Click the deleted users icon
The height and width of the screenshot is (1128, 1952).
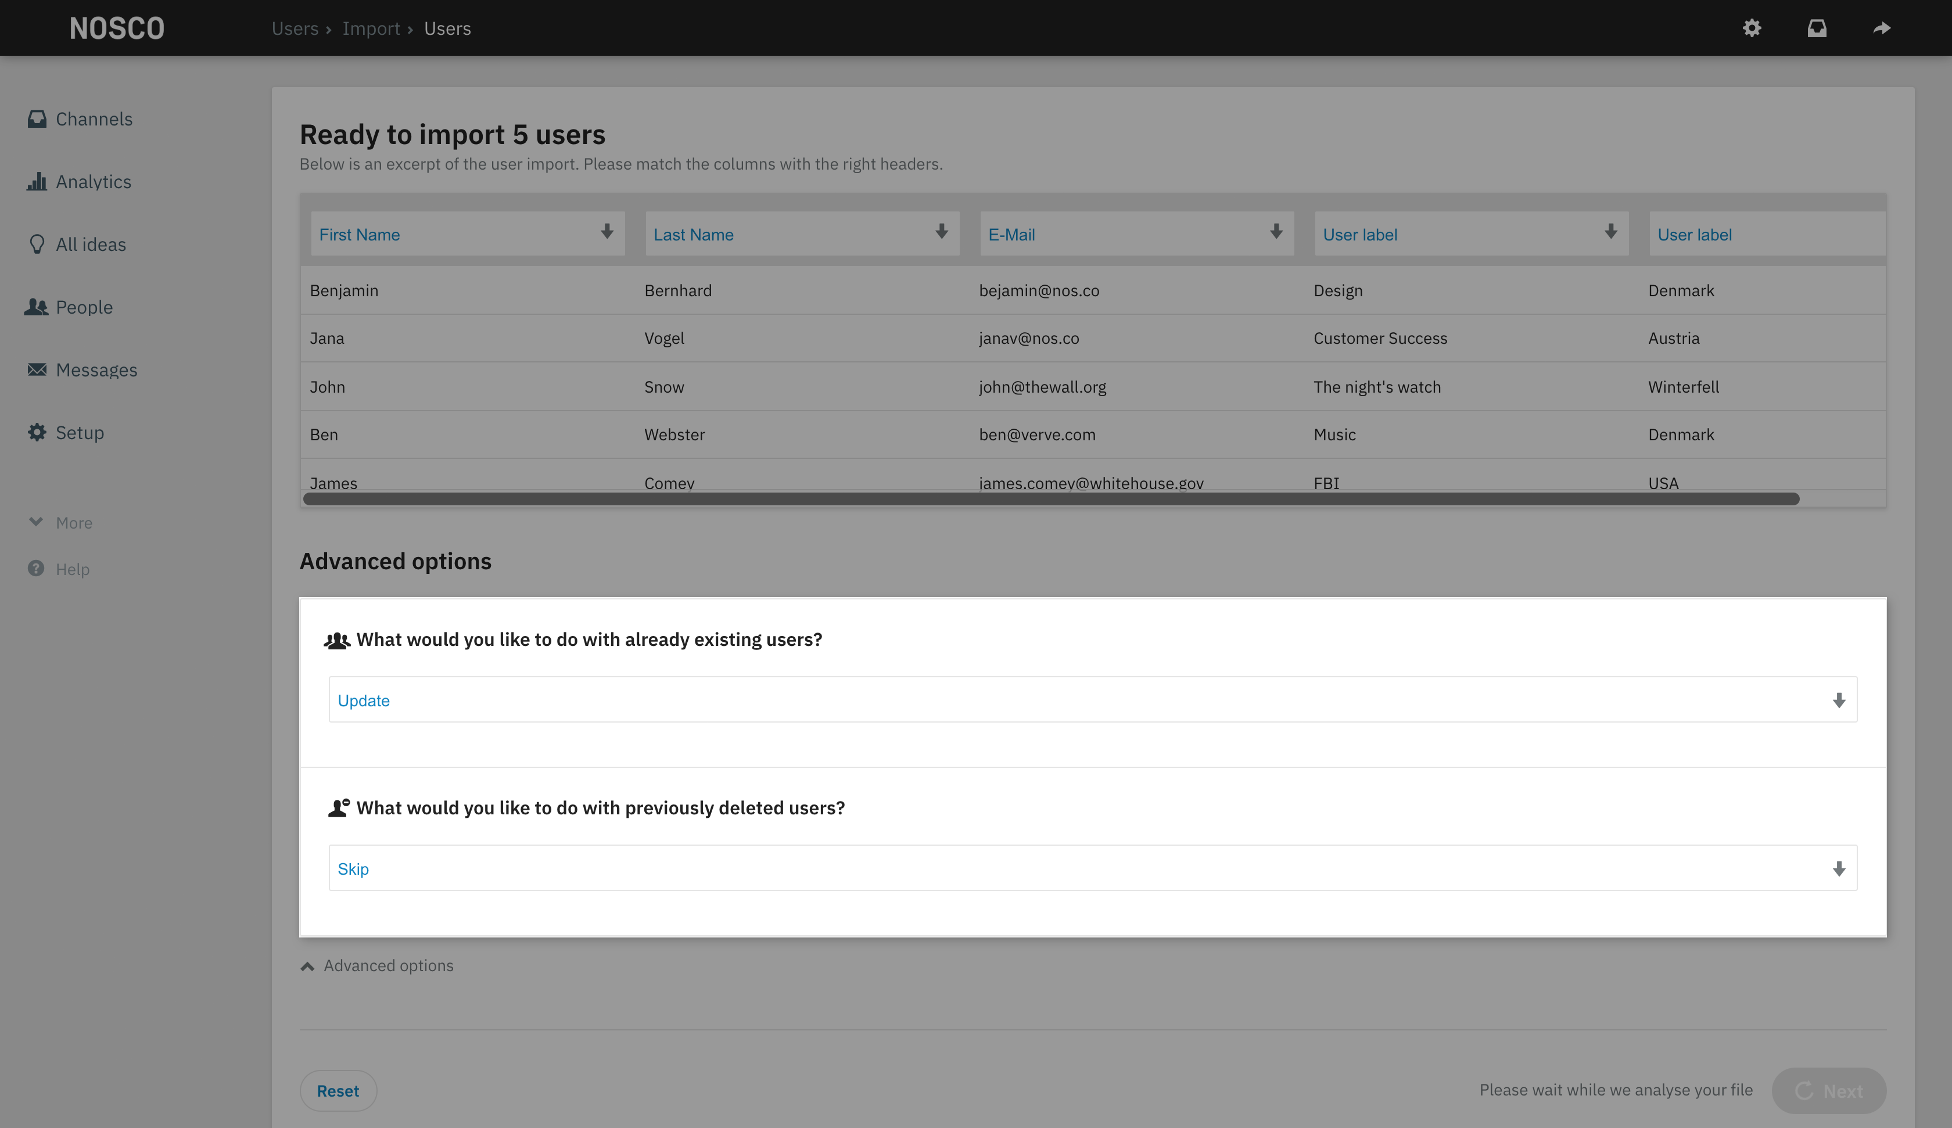coord(339,808)
